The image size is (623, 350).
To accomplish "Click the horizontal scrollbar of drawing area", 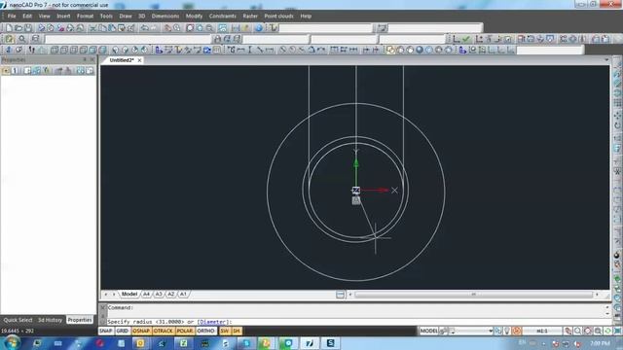I will (x=473, y=295).
